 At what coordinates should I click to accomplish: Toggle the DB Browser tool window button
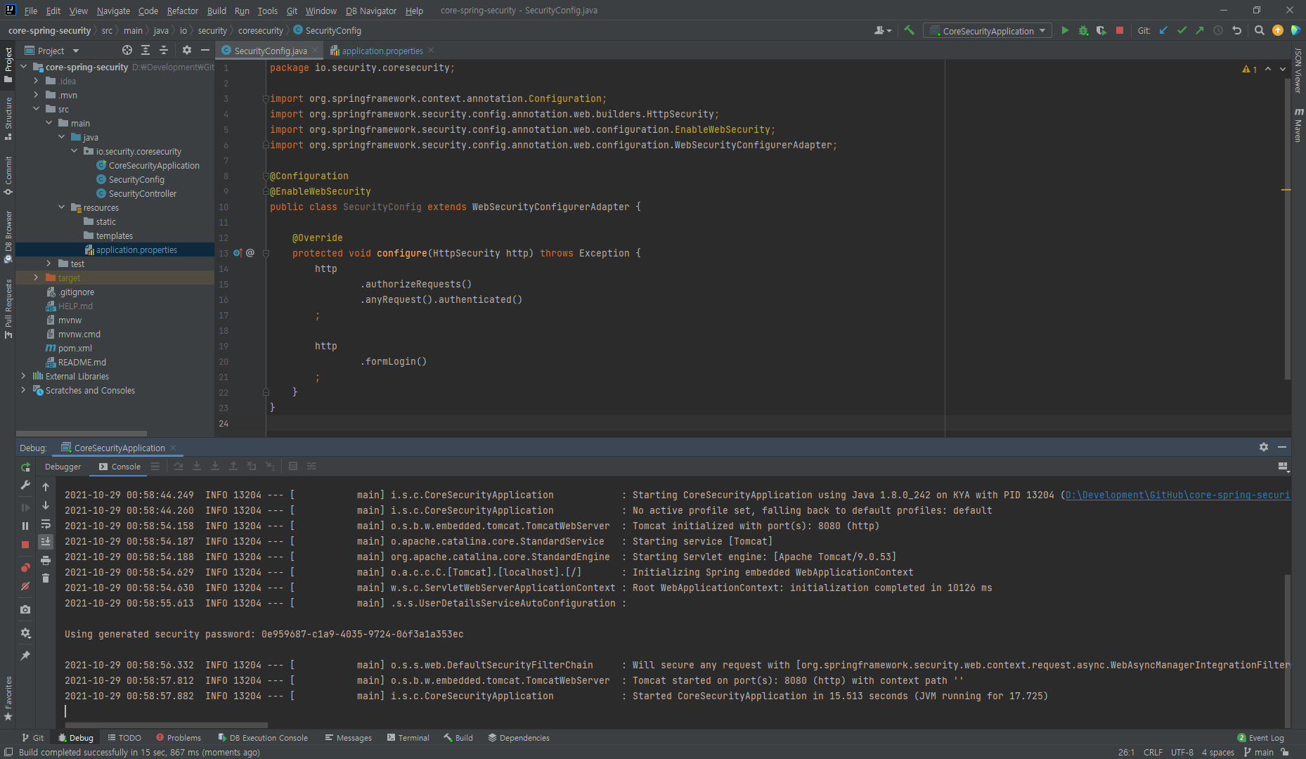8,237
